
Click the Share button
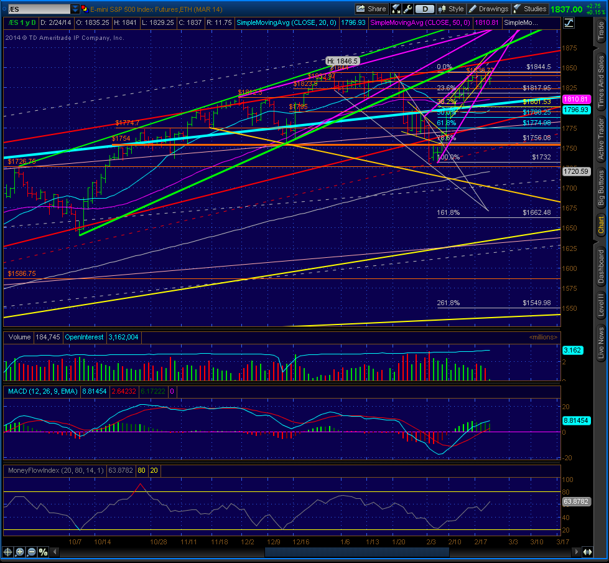pos(371,9)
